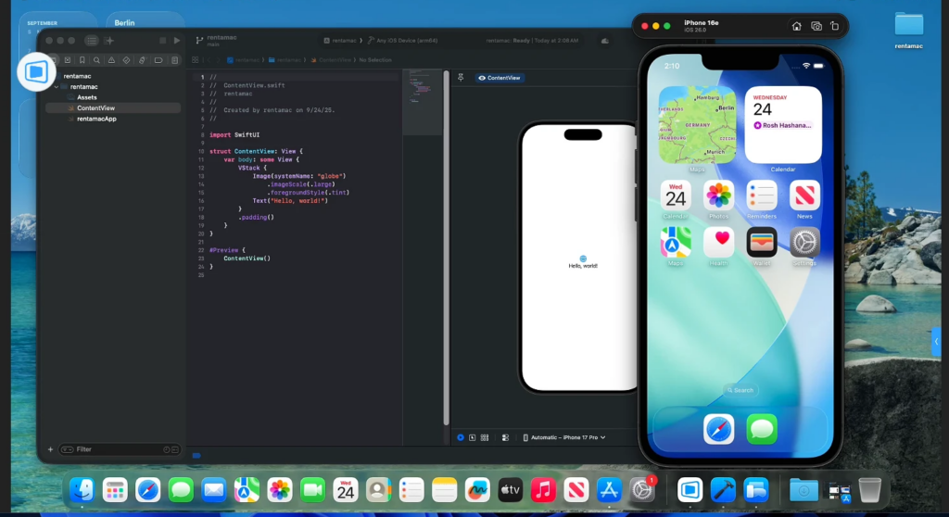Open the Settings app on simulator home screen
The height and width of the screenshot is (517, 949).
tap(804, 243)
